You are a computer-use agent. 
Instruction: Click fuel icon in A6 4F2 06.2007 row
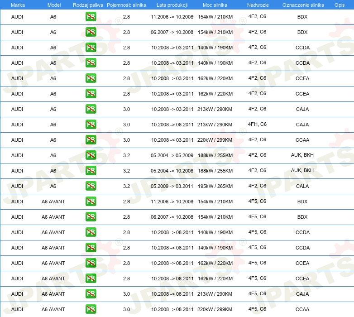91,32
